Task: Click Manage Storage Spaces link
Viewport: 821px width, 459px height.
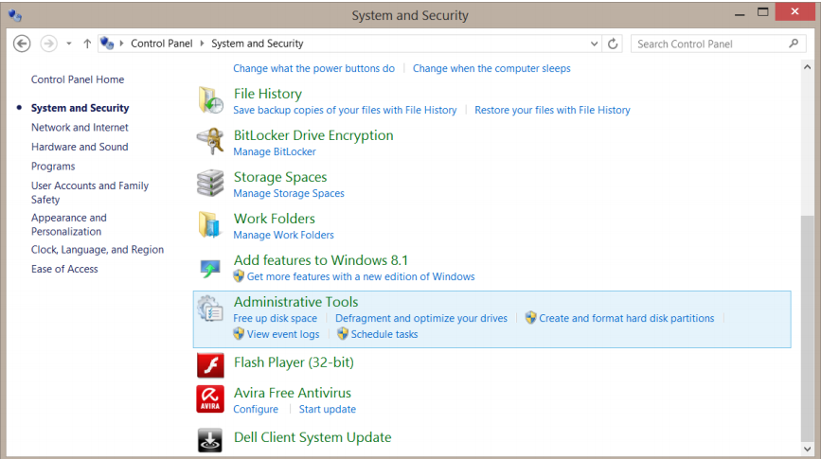Action: pyautogui.click(x=289, y=193)
